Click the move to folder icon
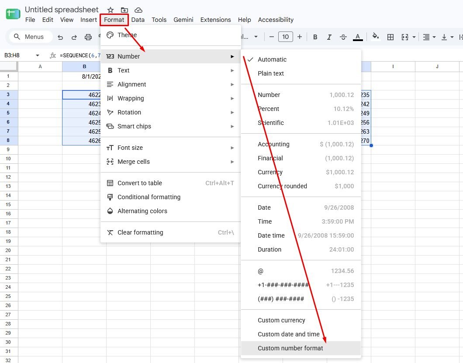463x363 pixels. coord(124,10)
